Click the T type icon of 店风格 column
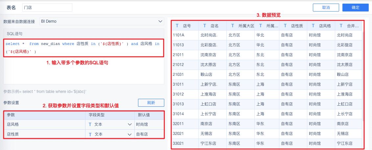This screenshot has height=150, width=372. 313,26
